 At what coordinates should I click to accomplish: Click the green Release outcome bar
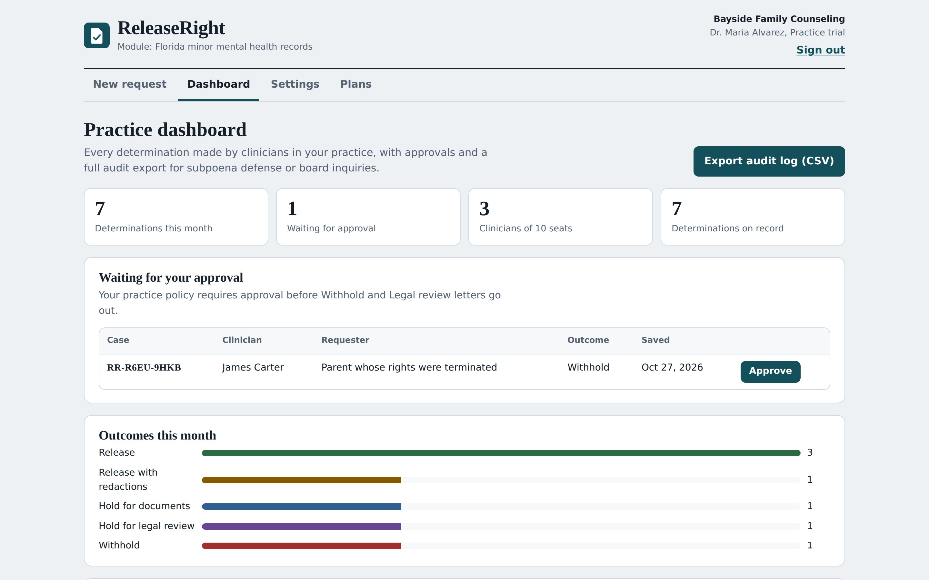coord(501,453)
